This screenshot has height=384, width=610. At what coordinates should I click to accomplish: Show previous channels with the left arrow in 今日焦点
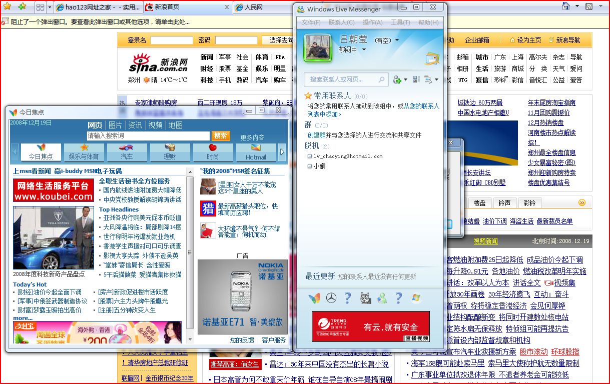click(15, 152)
